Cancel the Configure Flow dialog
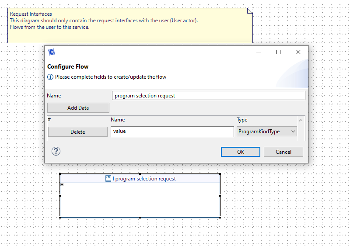Image resolution: width=350 pixels, height=246 pixels. 283,152
